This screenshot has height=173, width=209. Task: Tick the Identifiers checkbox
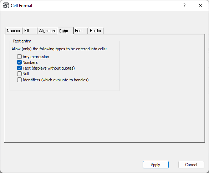pos(19,80)
